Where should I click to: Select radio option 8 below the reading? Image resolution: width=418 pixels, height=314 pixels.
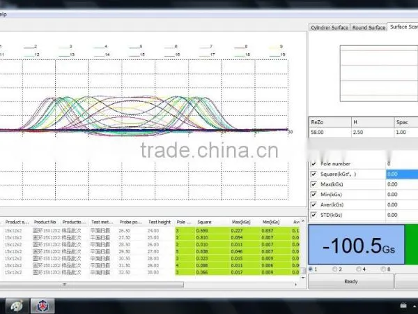383,269
